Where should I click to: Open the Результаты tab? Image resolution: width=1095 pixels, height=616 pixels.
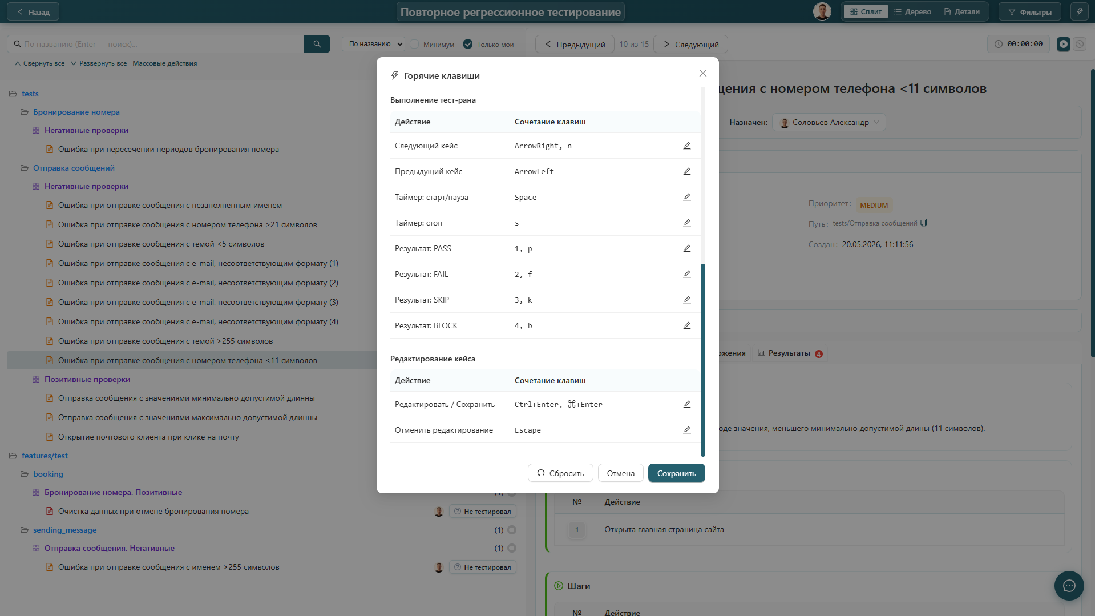point(790,353)
